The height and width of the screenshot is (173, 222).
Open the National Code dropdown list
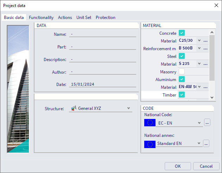click(199, 123)
